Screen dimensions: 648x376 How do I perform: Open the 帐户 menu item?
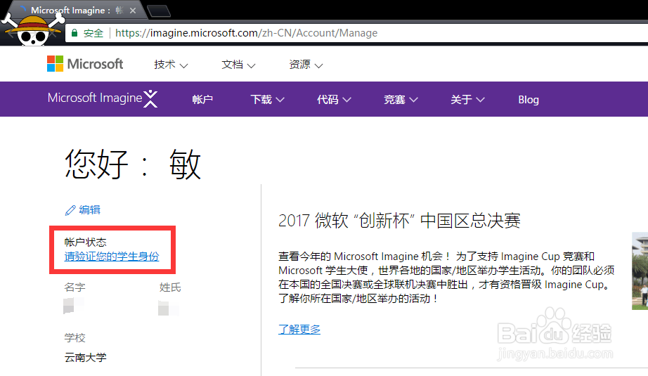[x=202, y=100]
